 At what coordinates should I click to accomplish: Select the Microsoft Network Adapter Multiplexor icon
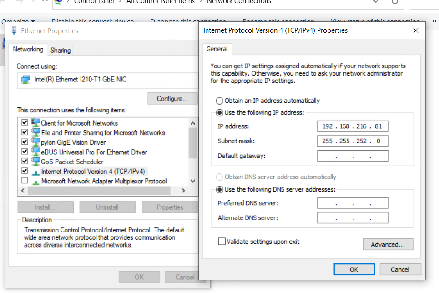tap(35, 182)
